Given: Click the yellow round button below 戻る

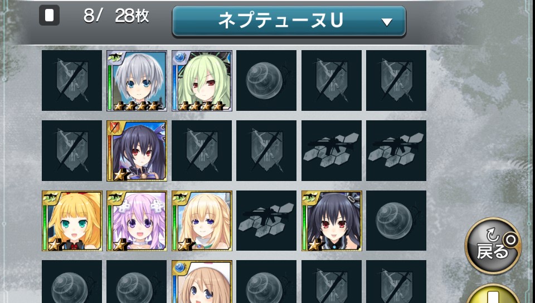Looking at the screenshot, I should pos(493,294).
